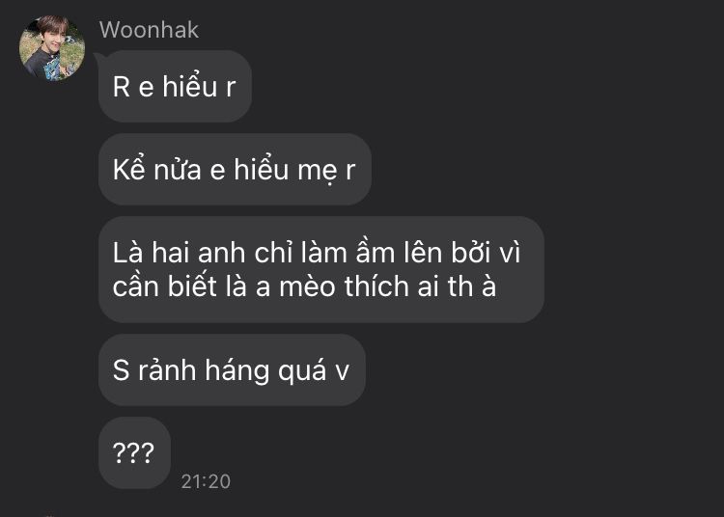This screenshot has width=724, height=517.
Task: Click the 21:20 timestamp
Action: pos(206,481)
